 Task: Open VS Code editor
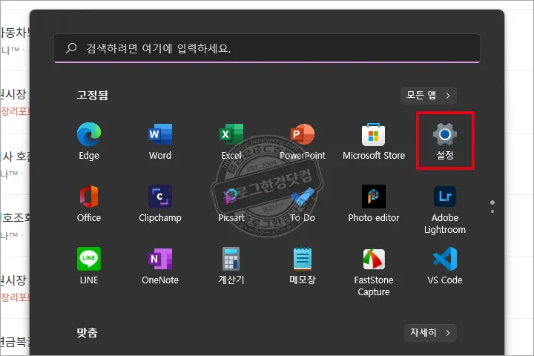coord(445,266)
